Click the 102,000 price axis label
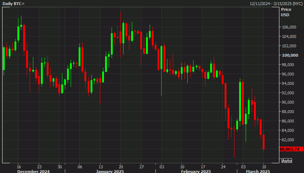 tap(289, 46)
